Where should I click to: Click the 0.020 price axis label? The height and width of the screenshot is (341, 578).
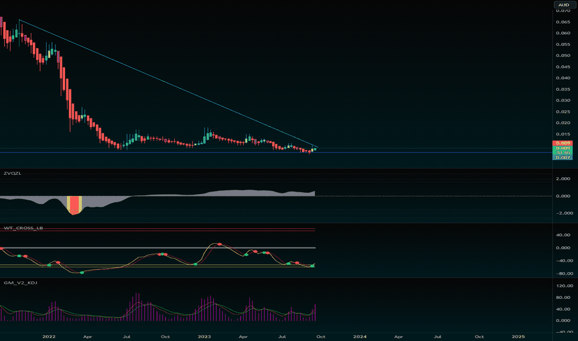(563, 123)
